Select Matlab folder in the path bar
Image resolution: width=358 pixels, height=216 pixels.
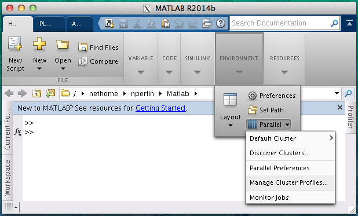[x=178, y=94]
